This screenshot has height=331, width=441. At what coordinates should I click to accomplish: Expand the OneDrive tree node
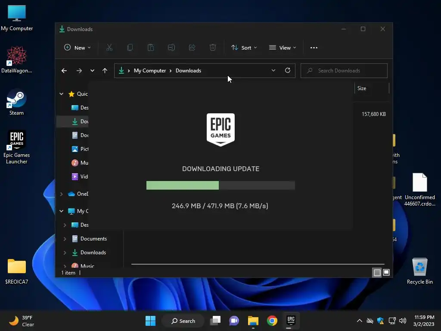point(61,194)
